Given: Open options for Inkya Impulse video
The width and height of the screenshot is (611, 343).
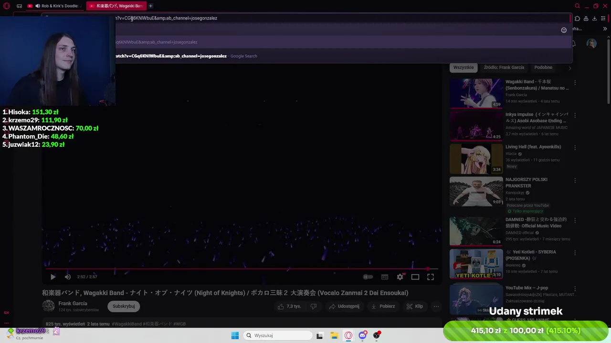Looking at the screenshot, I should click(575, 115).
